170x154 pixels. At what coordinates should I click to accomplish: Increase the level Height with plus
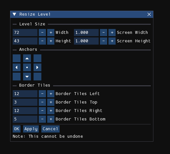(x=51, y=41)
